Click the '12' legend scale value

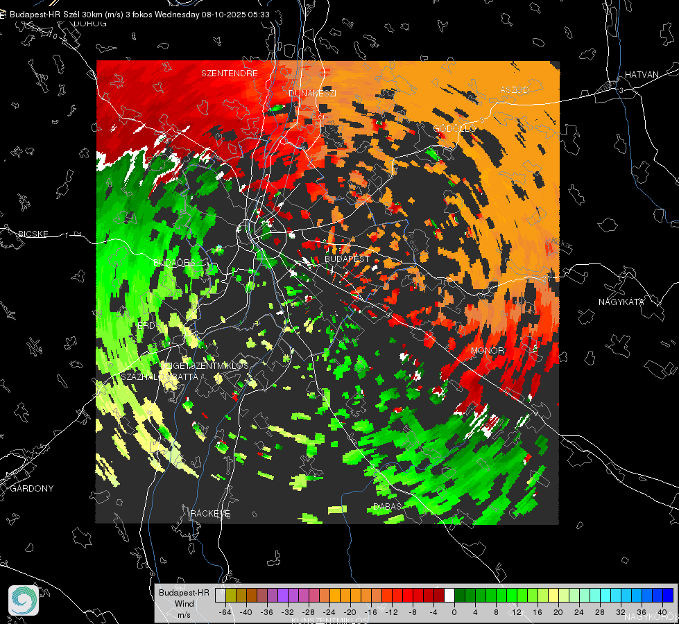click(517, 612)
